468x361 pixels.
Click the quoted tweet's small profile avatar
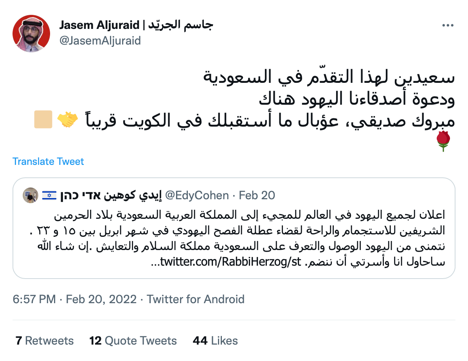(x=30, y=195)
